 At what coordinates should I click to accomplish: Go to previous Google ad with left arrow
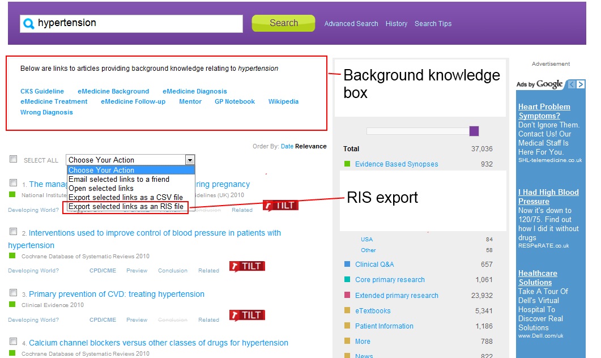pos(572,84)
